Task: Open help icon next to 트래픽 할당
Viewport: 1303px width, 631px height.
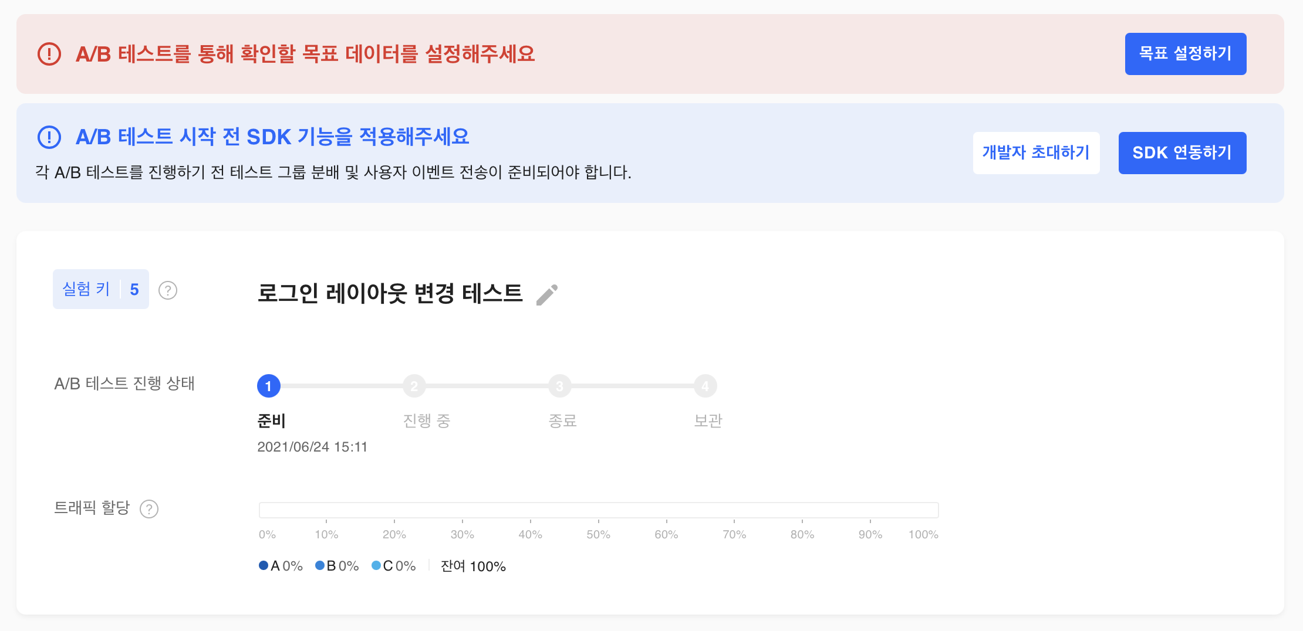Action: 149,508
